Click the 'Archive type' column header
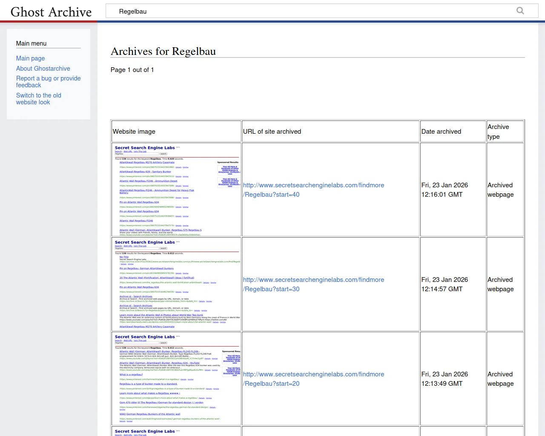Viewport: 545px width, 436px height. click(x=498, y=132)
